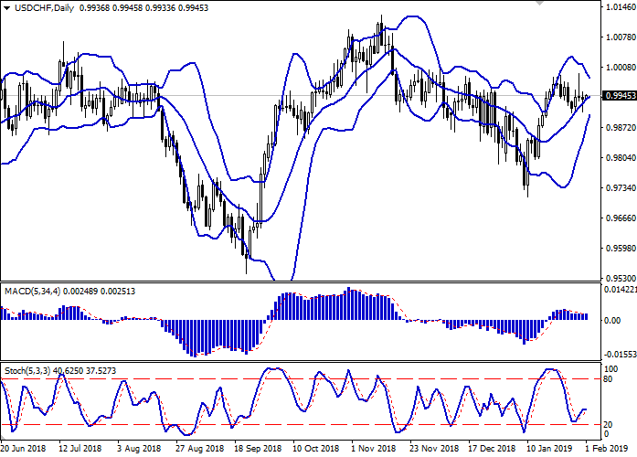Click price level 1.00080 on the scale
This screenshot has height=457, width=637.
click(x=621, y=68)
